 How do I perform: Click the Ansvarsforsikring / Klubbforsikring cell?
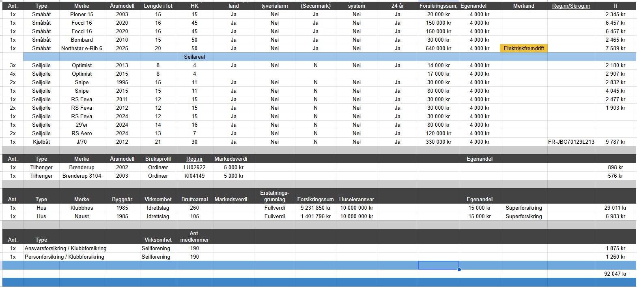(66, 248)
